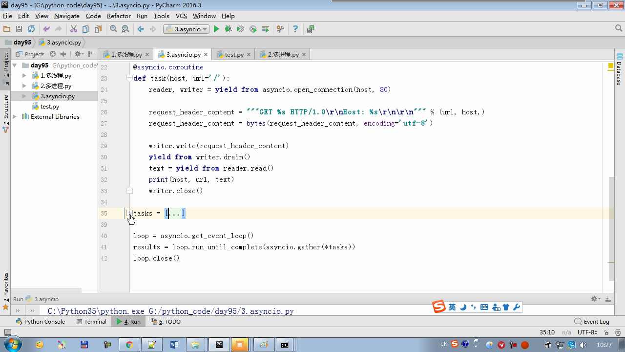Switch to the test.py editor tab

(x=233, y=55)
